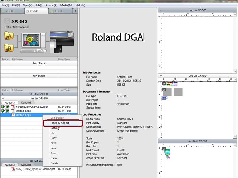
Task: Click the Input Time column header
Action: coord(67,90)
